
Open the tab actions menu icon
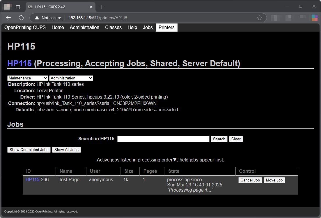point(18,7)
